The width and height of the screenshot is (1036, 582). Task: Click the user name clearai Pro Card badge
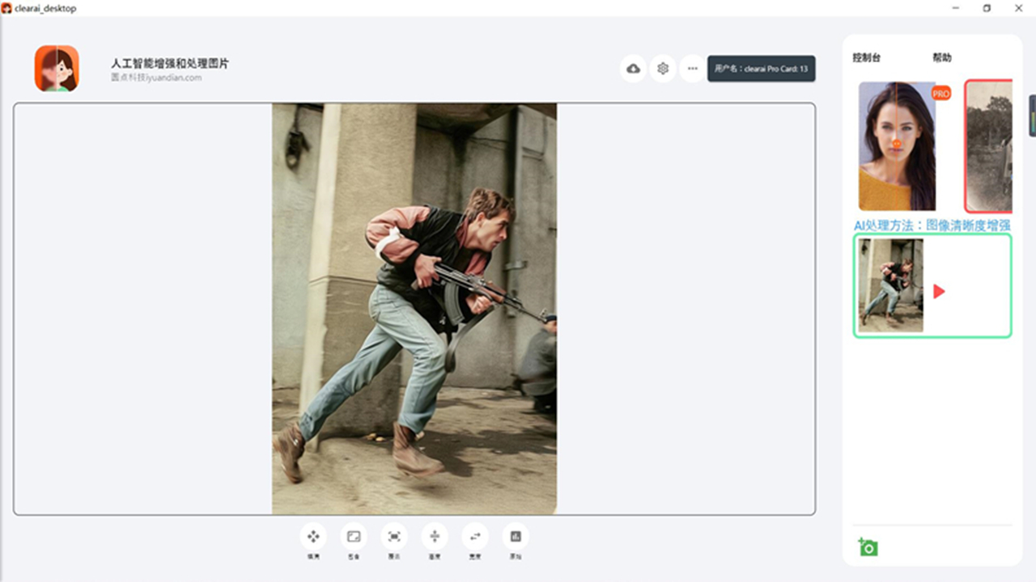pos(761,69)
